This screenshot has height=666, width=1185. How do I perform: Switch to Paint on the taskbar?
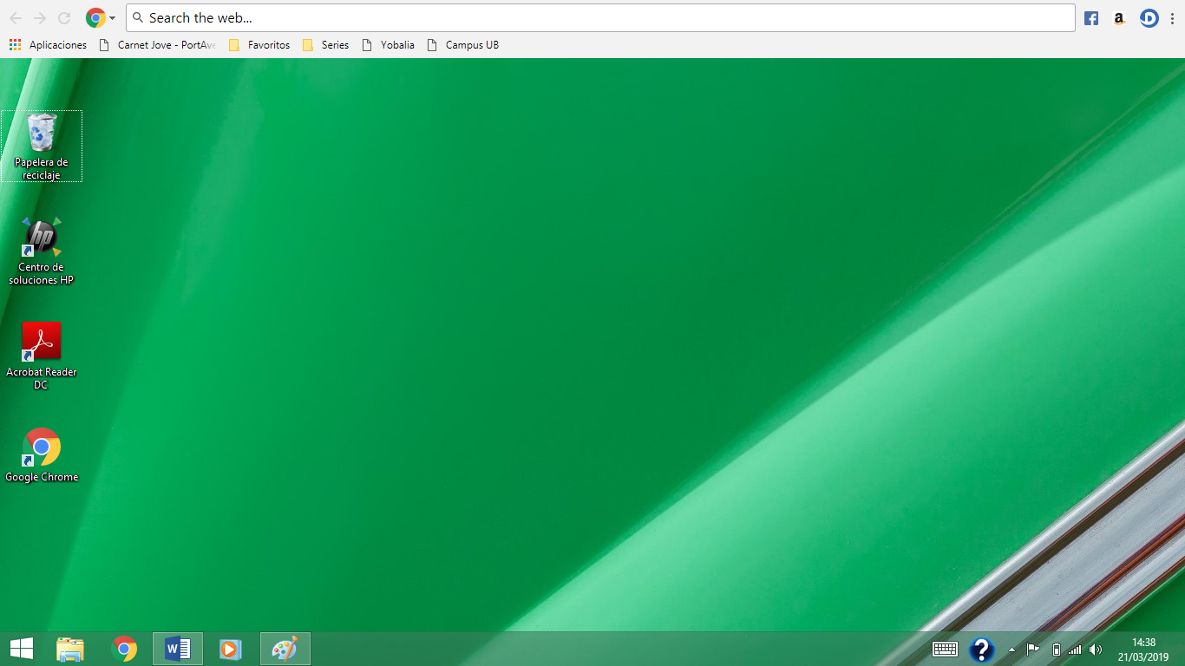click(285, 649)
